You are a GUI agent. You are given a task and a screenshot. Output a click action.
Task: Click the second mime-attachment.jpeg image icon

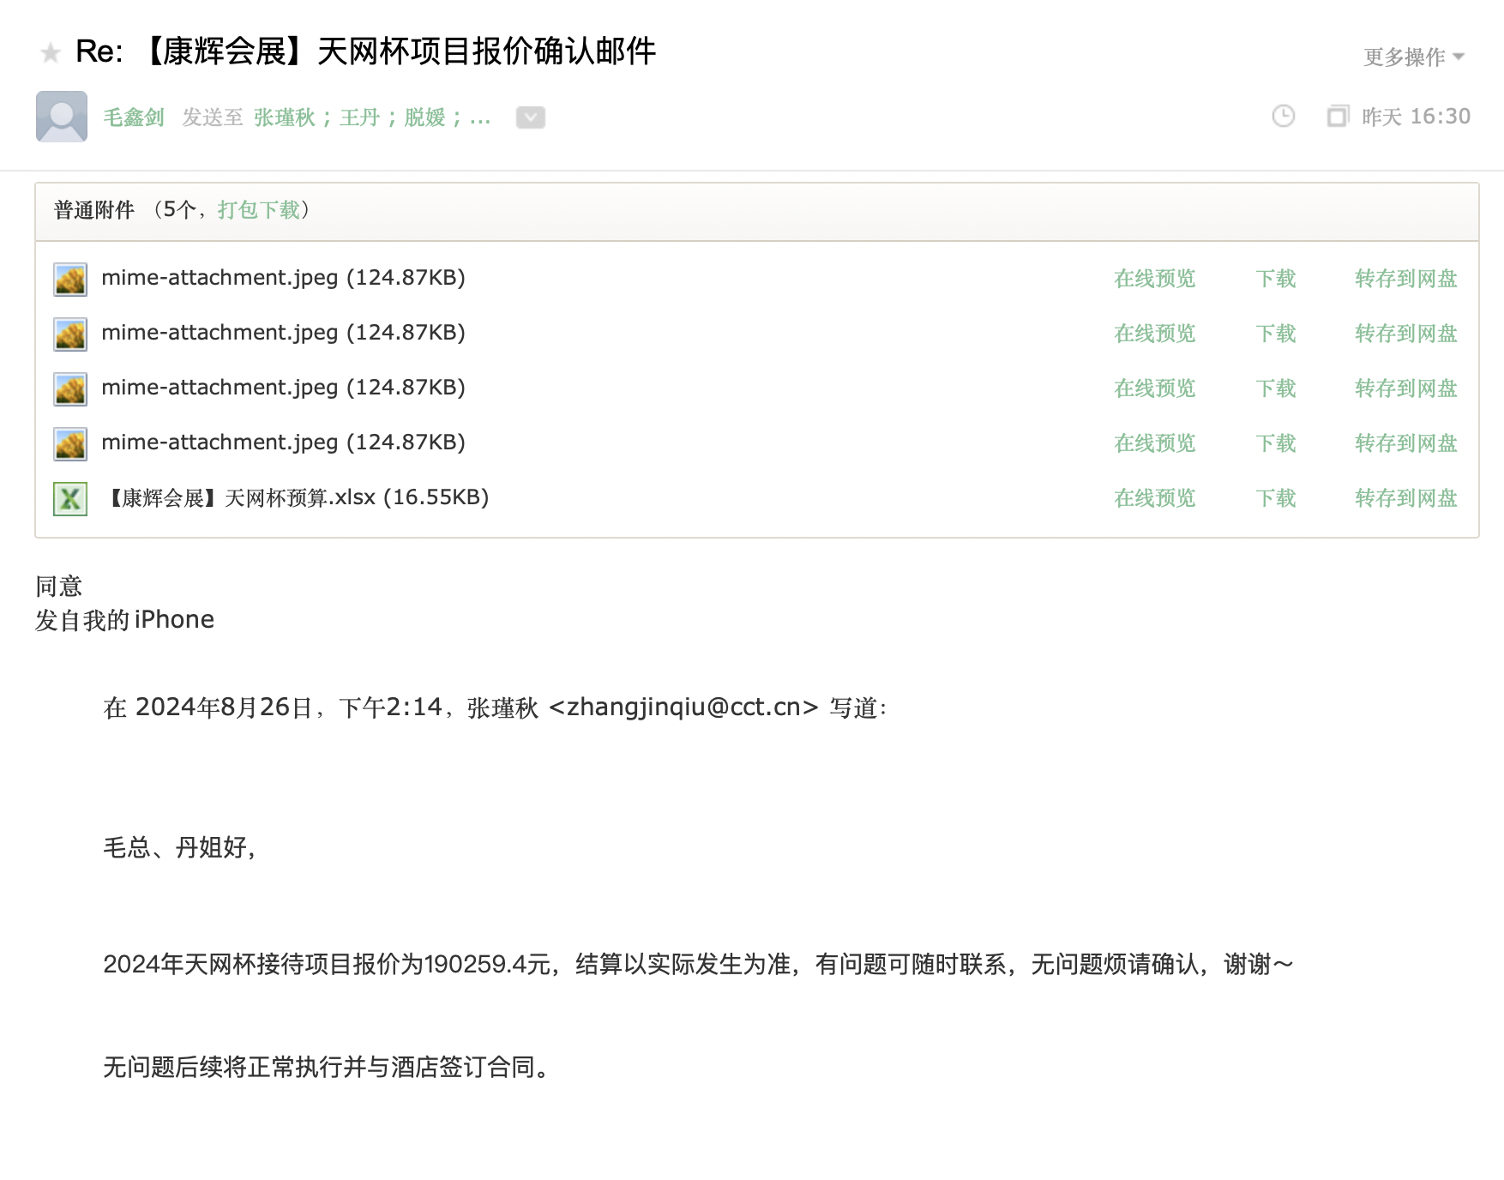(70, 334)
